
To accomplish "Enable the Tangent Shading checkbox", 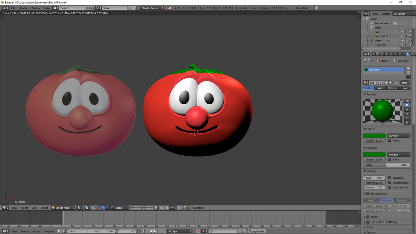I will coord(390,183).
